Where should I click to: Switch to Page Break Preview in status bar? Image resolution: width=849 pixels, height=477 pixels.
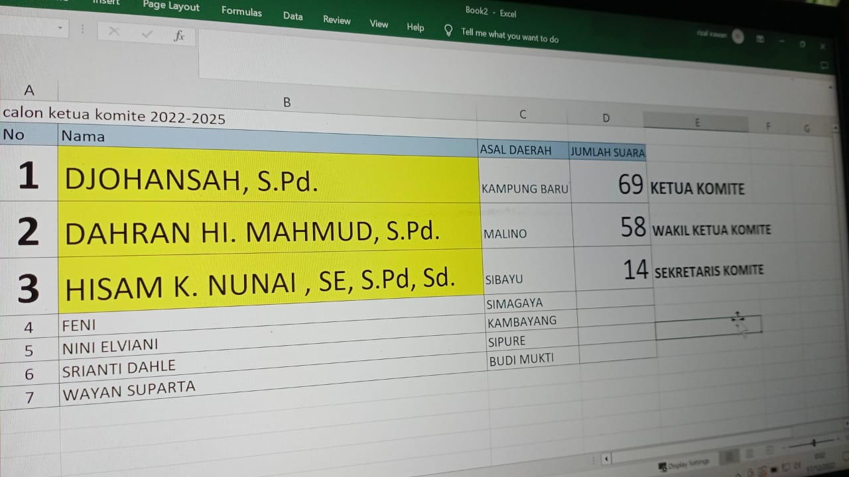tap(769, 451)
